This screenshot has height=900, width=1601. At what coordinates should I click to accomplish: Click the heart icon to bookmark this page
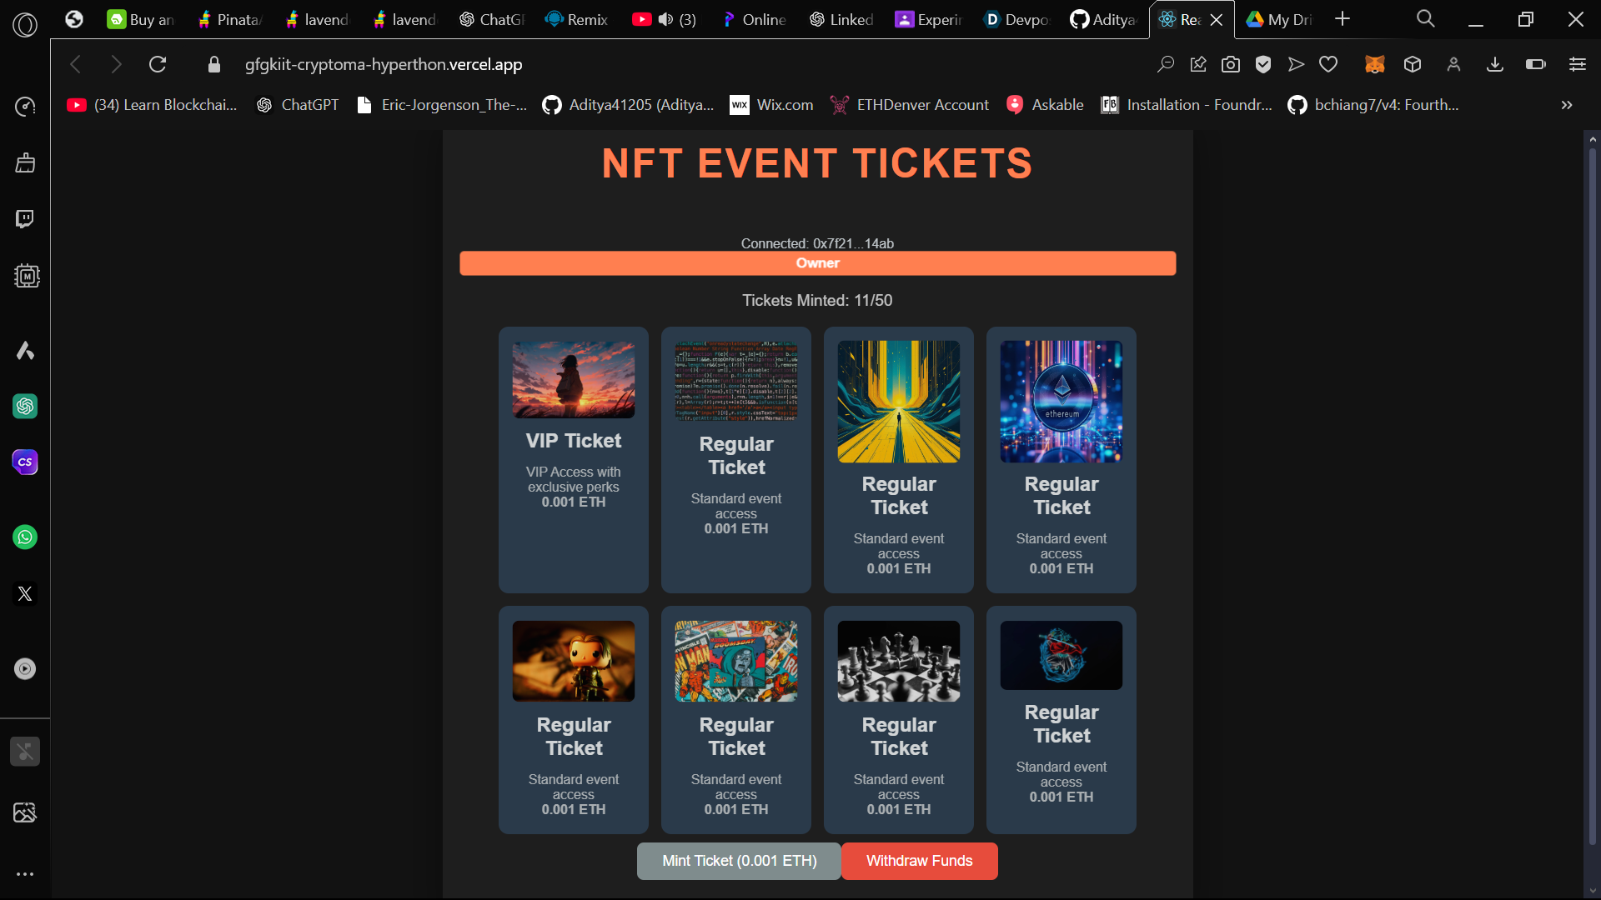(1327, 64)
